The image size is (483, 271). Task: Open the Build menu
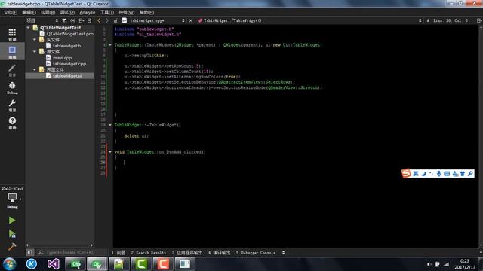[x=48, y=12]
